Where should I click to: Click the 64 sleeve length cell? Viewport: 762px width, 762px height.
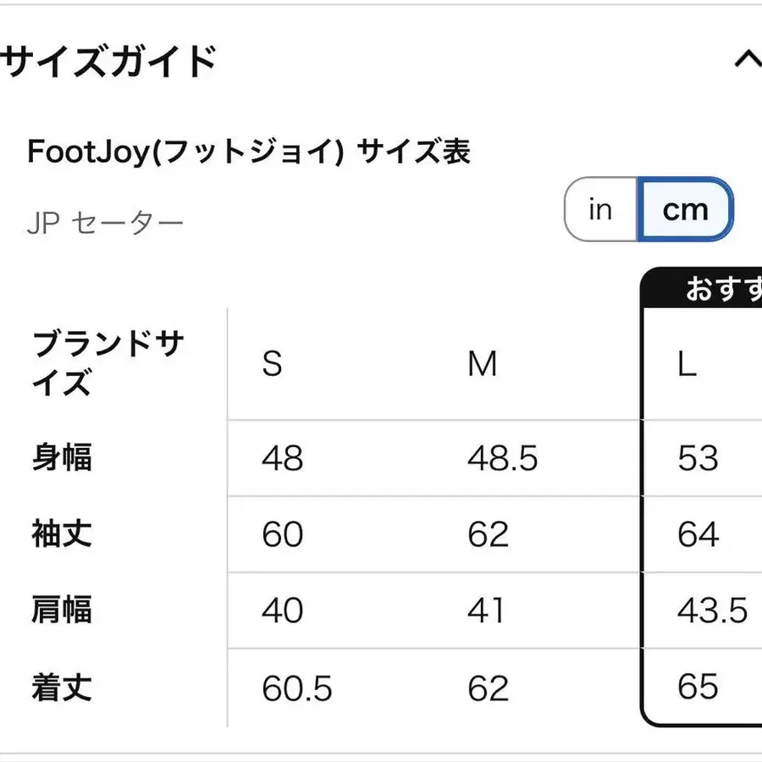[x=698, y=535]
